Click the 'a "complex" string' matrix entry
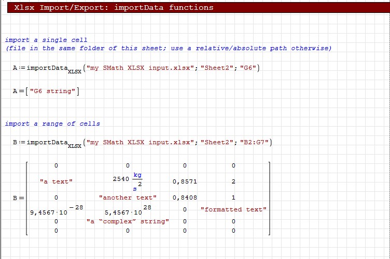This screenshot has height=259, width=390. pos(127,221)
